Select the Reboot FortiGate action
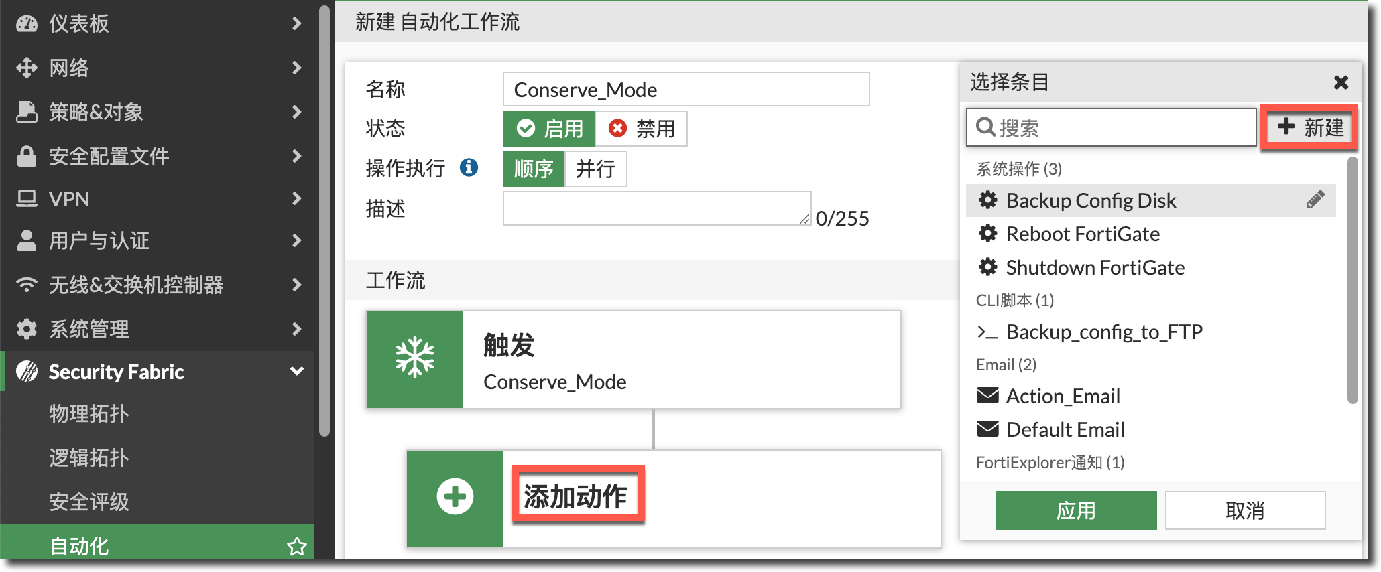Screen dimensions: 1381x572 pos(1082,234)
